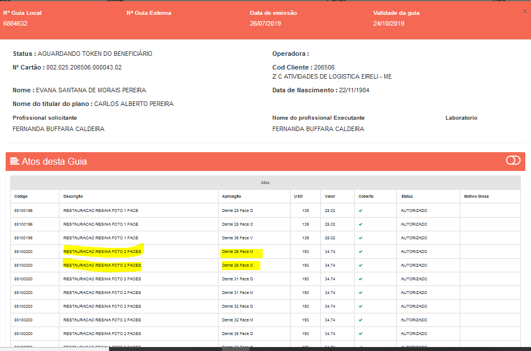Close the guia details dialog
Image resolution: width=531 pixels, height=351 pixels.
(525, 11)
